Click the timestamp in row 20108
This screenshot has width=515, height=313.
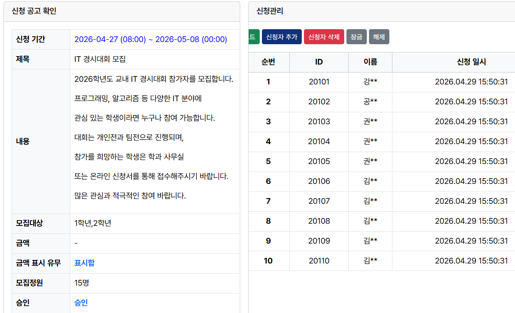click(x=471, y=221)
